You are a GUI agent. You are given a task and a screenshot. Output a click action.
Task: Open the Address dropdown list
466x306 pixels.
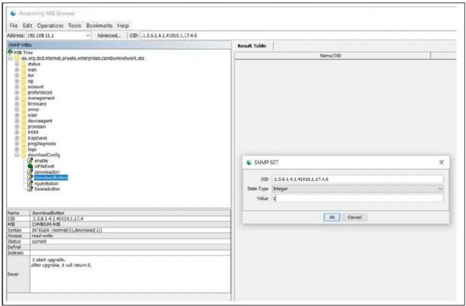click(88, 35)
